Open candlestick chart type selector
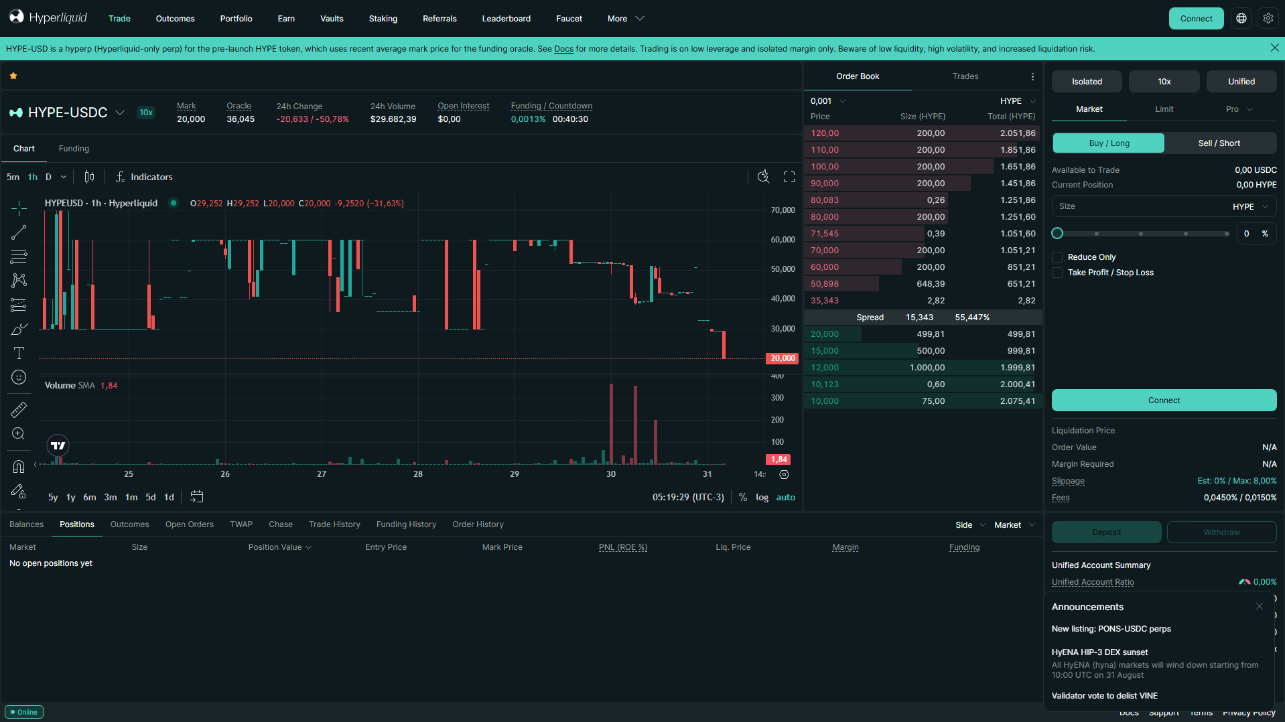 pyautogui.click(x=89, y=177)
